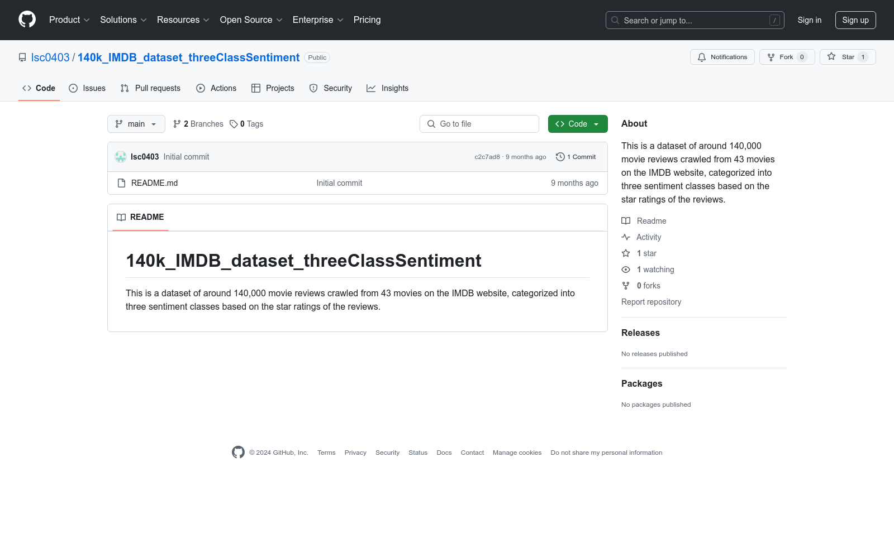The width and height of the screenshot is (894, 558).
Task: Go to the Security tab
Action: (331, 88)
